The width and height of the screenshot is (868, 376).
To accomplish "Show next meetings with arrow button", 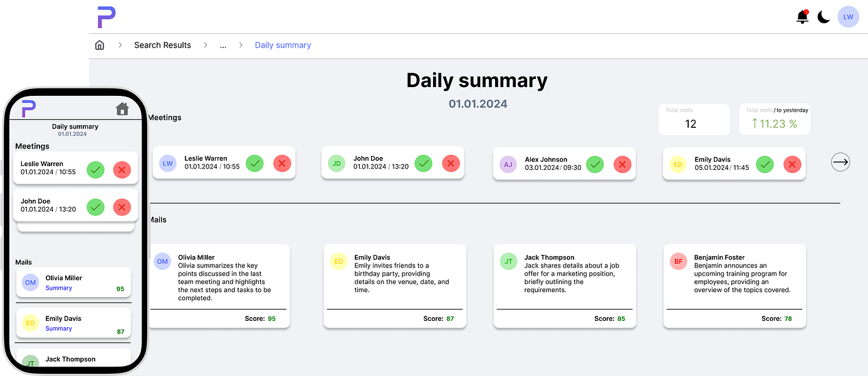I will point(840,162).
